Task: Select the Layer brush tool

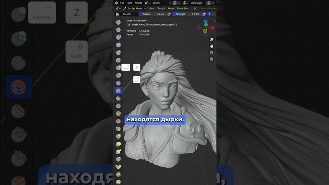Action: click(x=118, y=60)
